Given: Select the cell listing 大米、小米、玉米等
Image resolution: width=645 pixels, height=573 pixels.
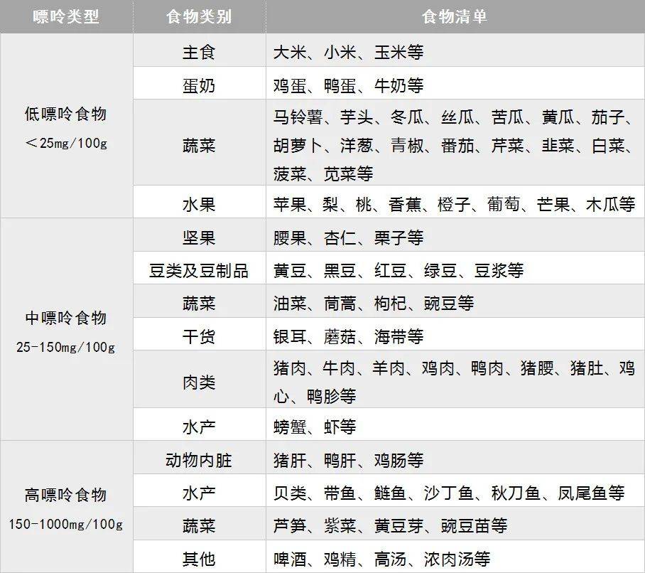Looking at the screenshot, I should (455, 53).
